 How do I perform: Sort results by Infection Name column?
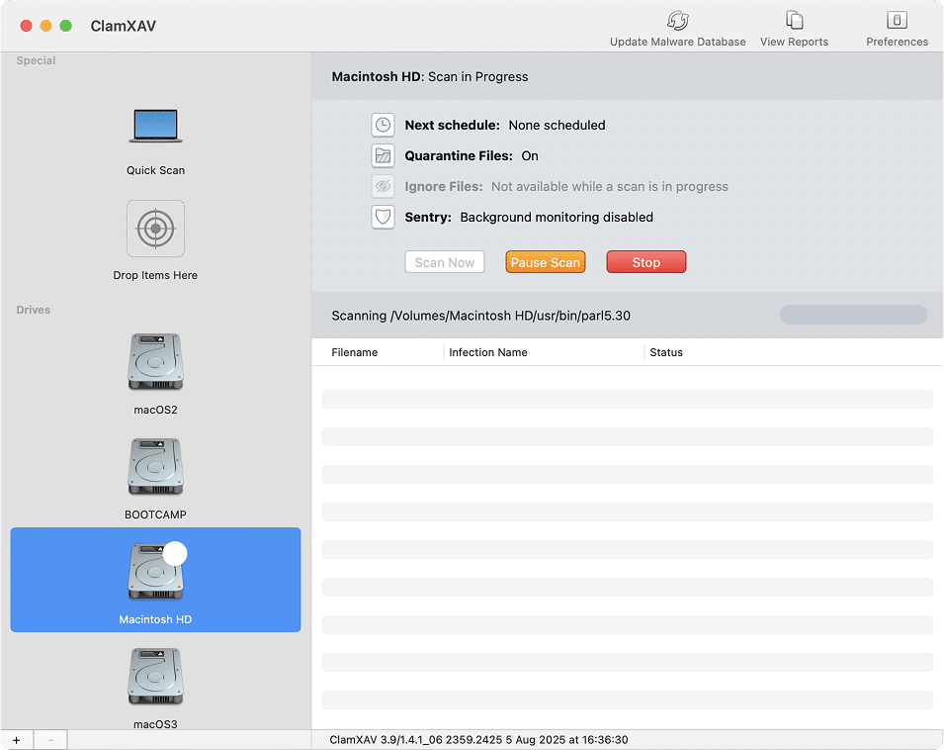point(488,352)
